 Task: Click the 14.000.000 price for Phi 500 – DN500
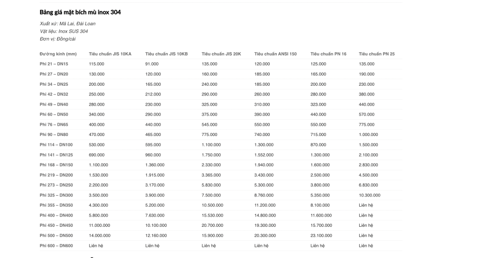coord(100,236)
